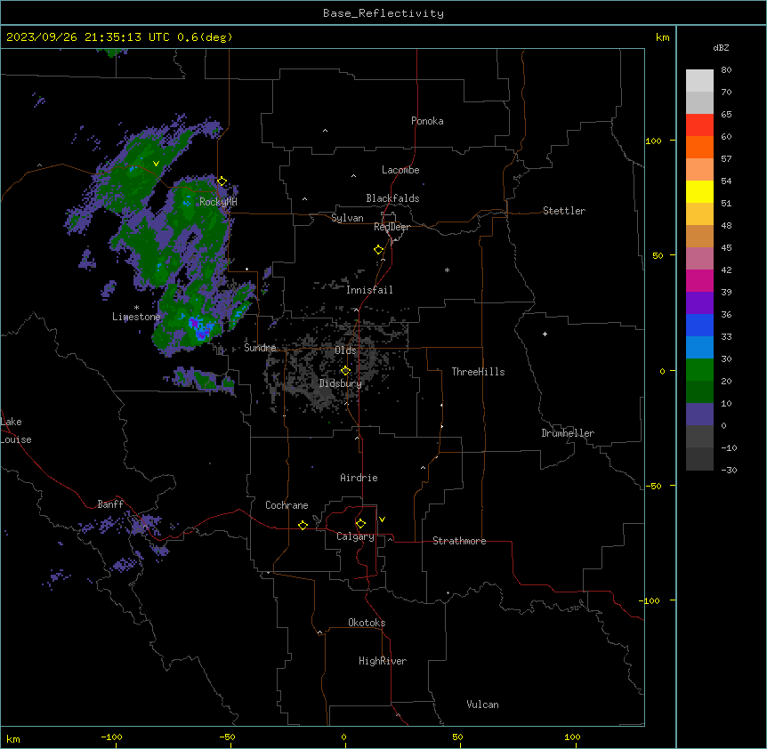Click the Base_Reflectivity title
This screenshot has height=749, width=767.
[x=383, y=13]
